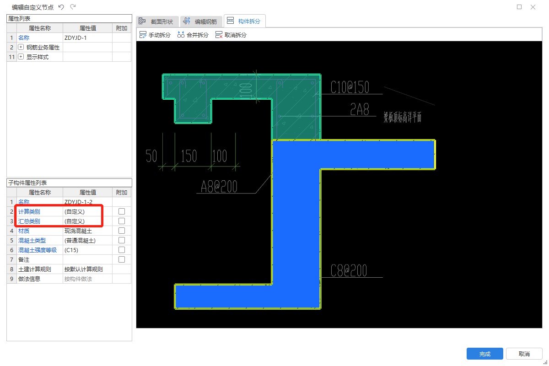Viewport: 549px width, 366px height.
Task: Switch to the 截面形状 tab
Action: 157,21
